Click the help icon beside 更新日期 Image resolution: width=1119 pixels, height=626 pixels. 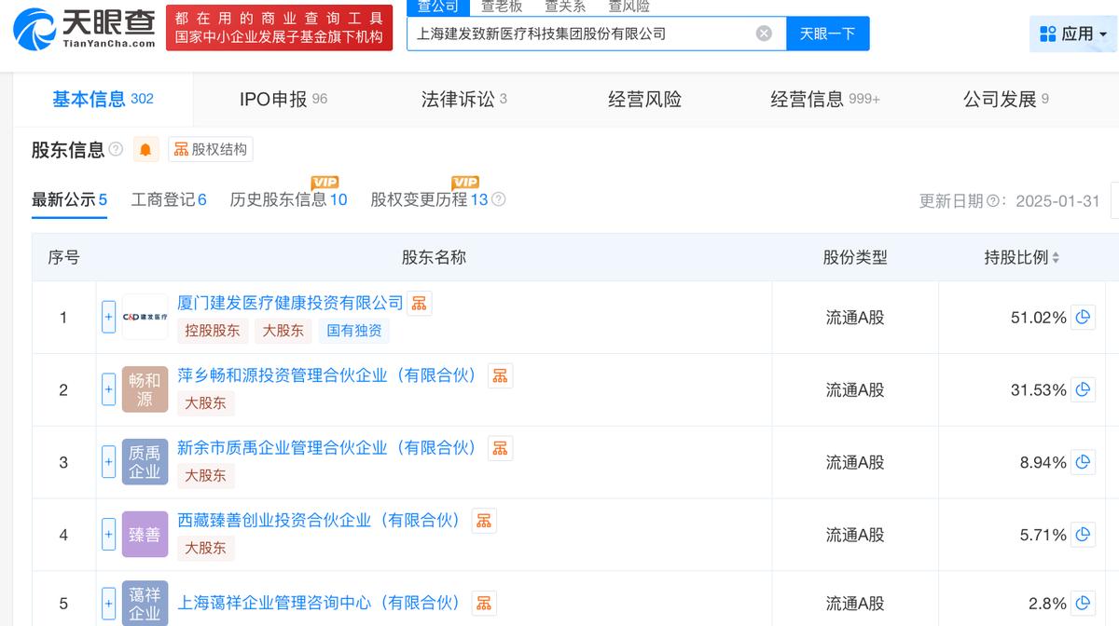(992, 201)
